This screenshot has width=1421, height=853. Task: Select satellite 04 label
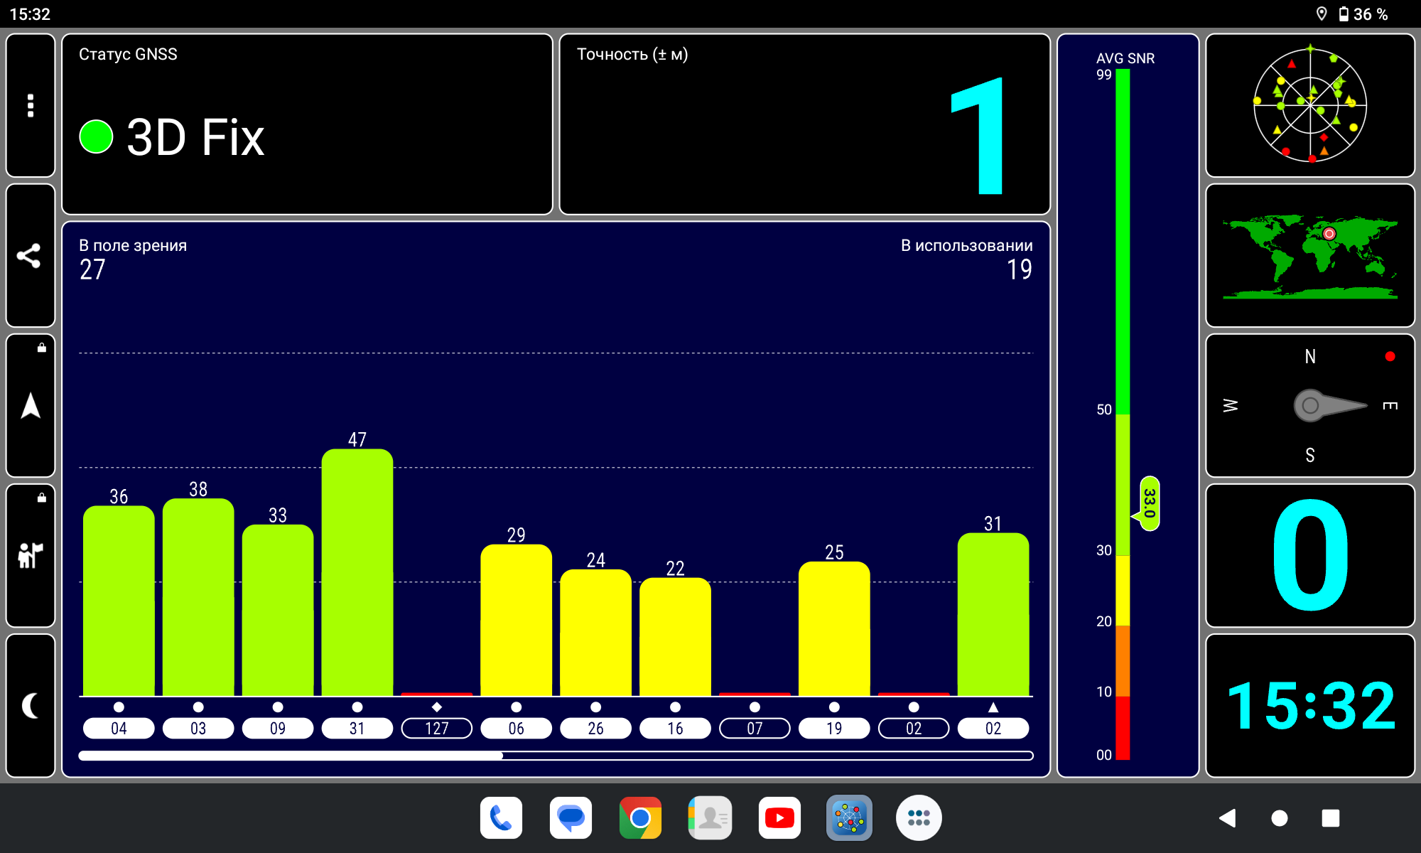119,729
